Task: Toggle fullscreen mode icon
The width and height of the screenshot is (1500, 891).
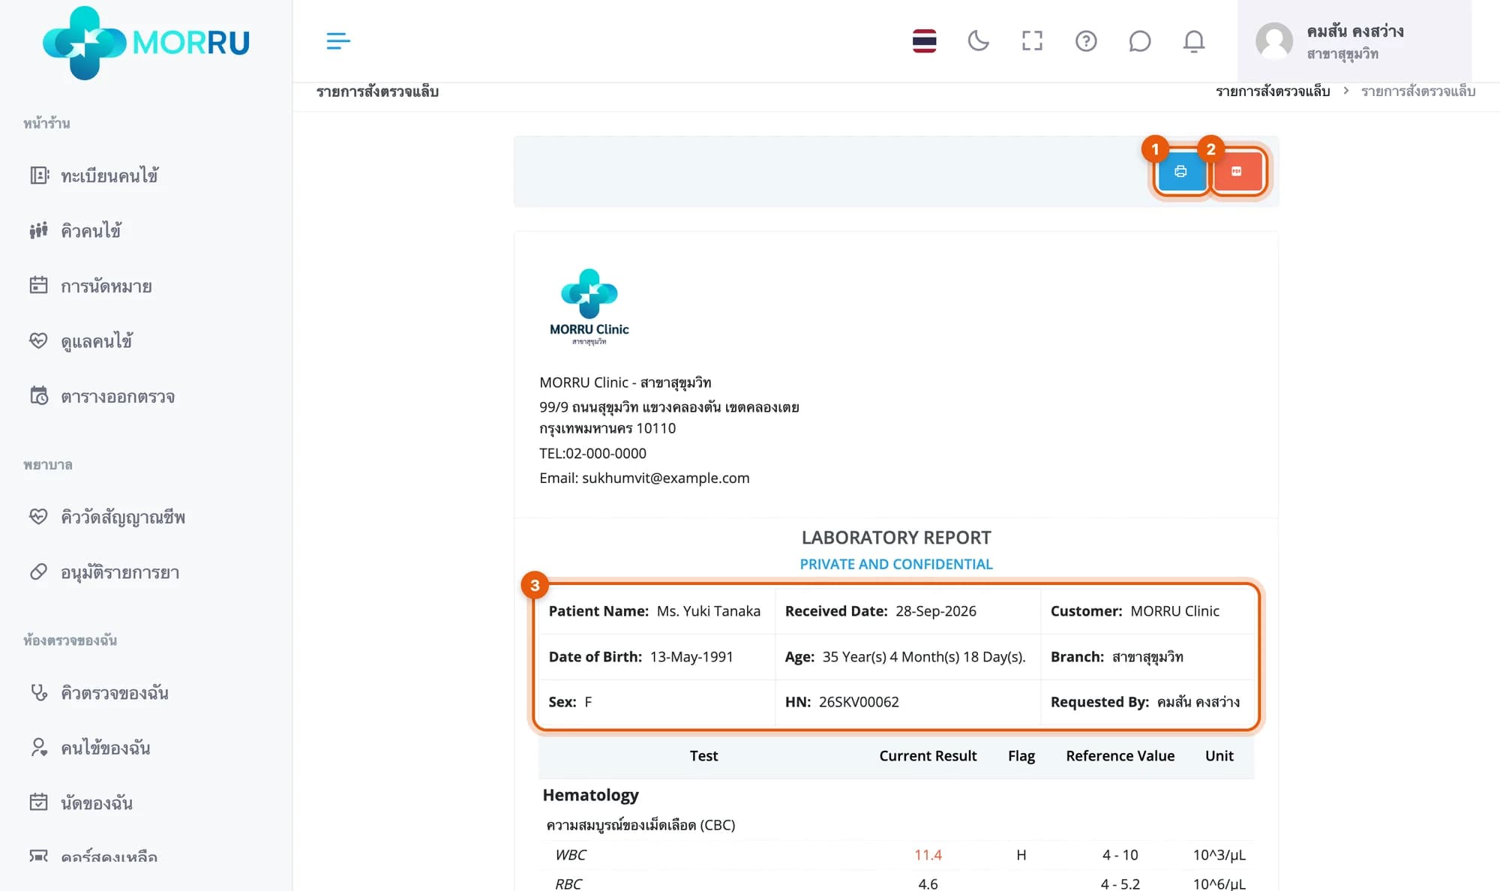Action: click(1032, 41)
